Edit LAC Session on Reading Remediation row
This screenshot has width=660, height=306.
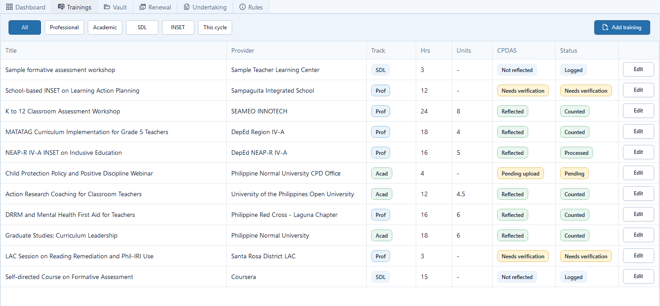tap(638, 256)
